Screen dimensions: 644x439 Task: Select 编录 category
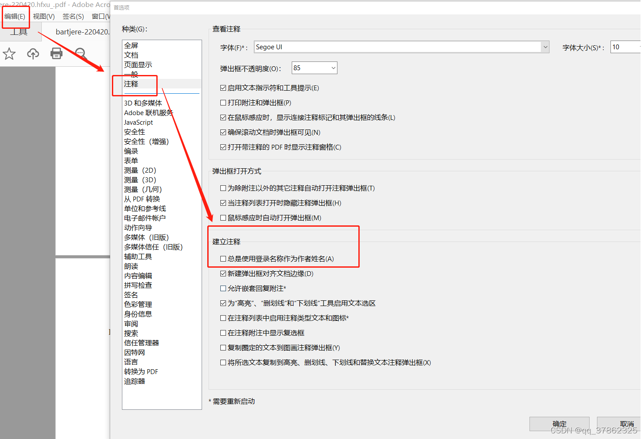click(131, 151)
